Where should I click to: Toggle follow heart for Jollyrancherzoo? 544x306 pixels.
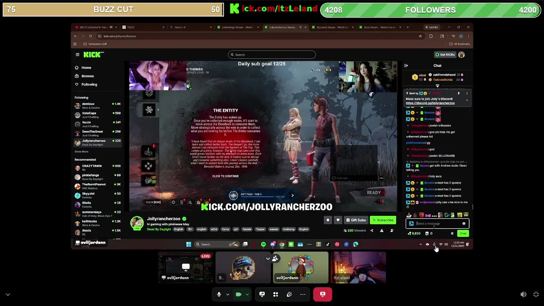tap(338, 220)
